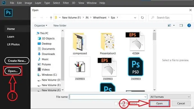
Task: Open the Type menu
Action: point(47,3)
